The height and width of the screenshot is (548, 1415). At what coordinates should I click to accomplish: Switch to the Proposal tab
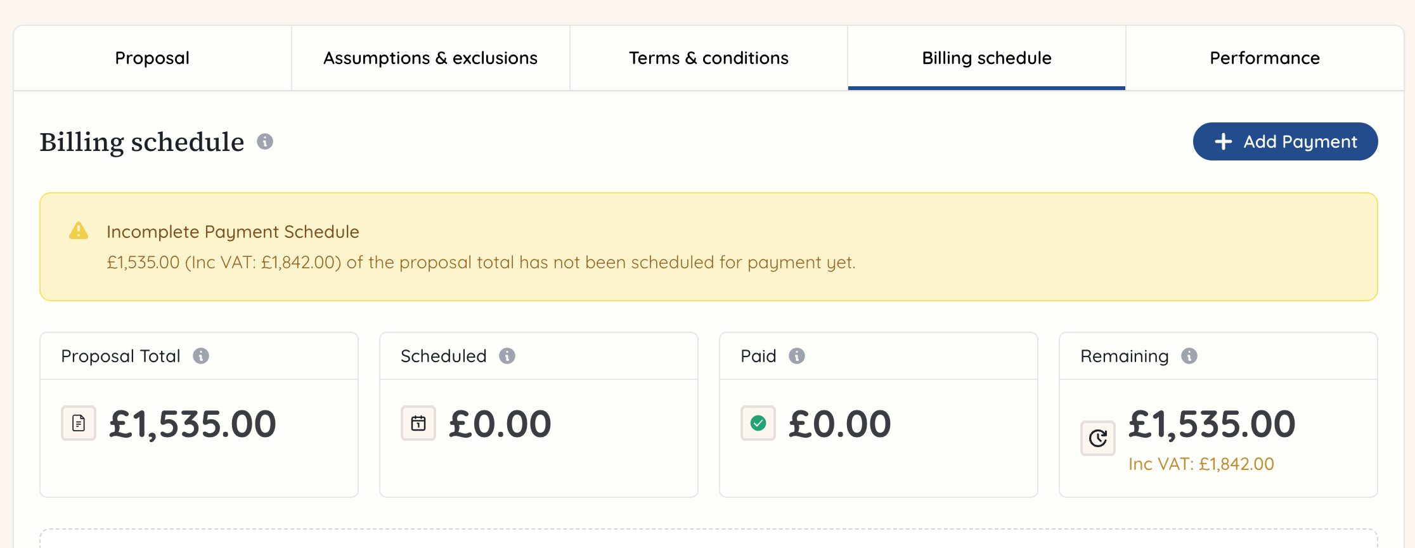tap(152, 58)
